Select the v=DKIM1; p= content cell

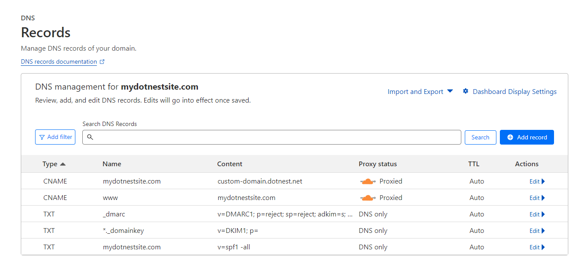pos(238,231)
